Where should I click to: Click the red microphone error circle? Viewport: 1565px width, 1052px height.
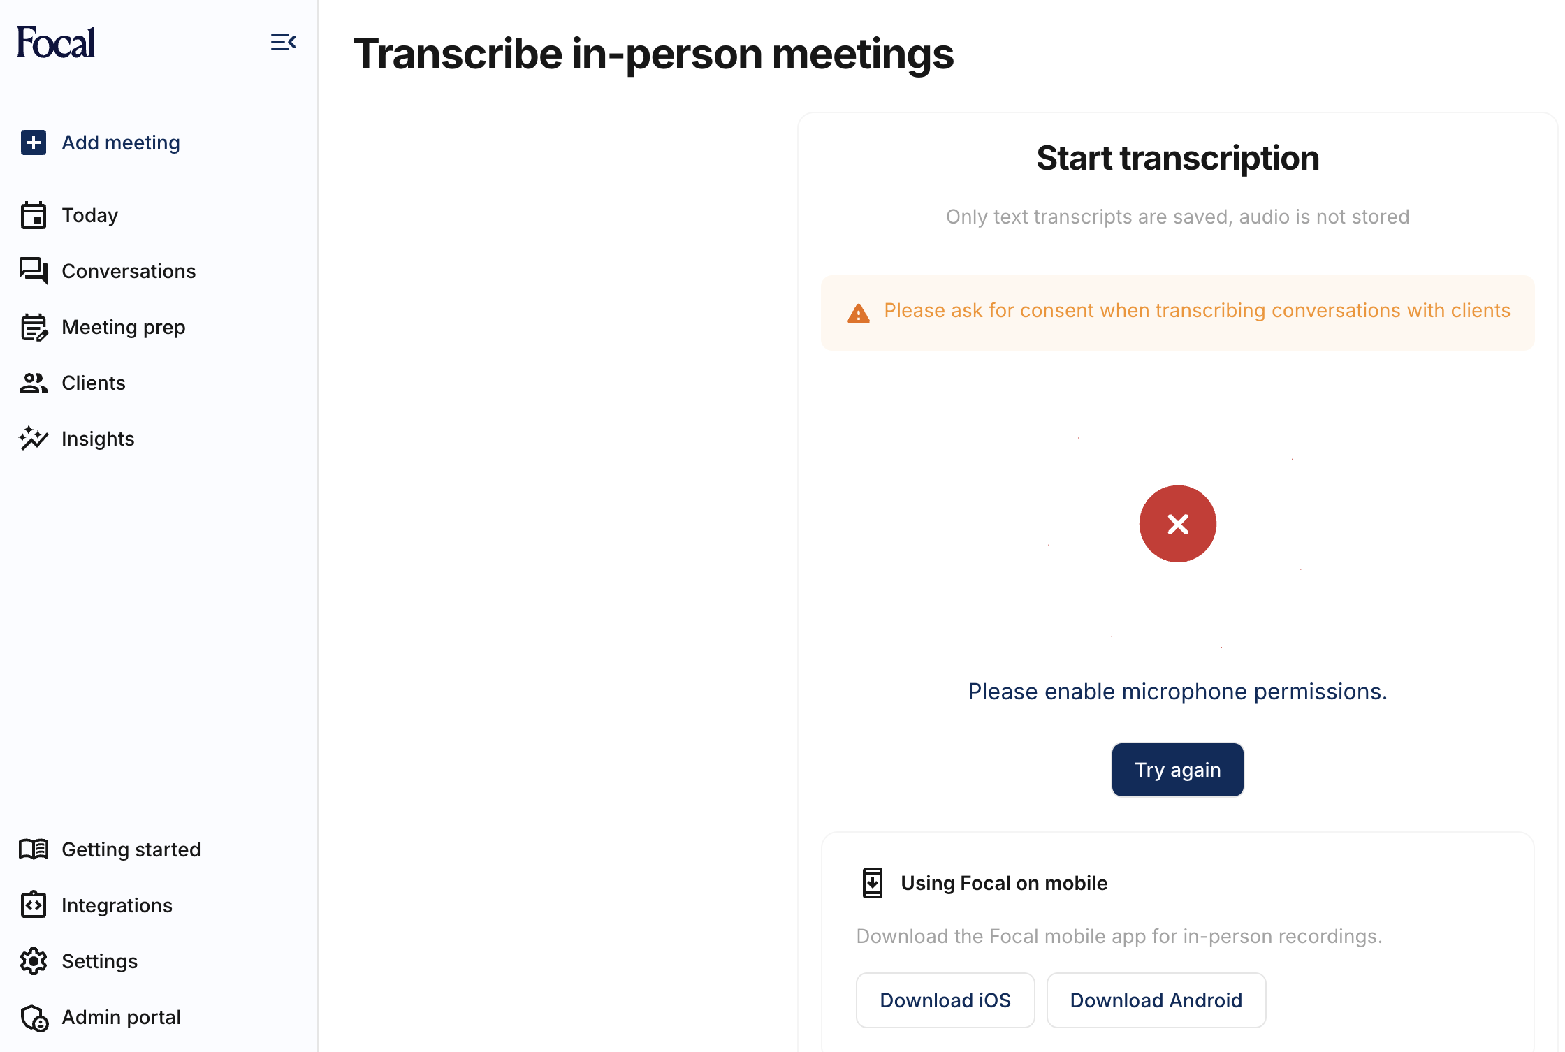tap(1178, 524)
